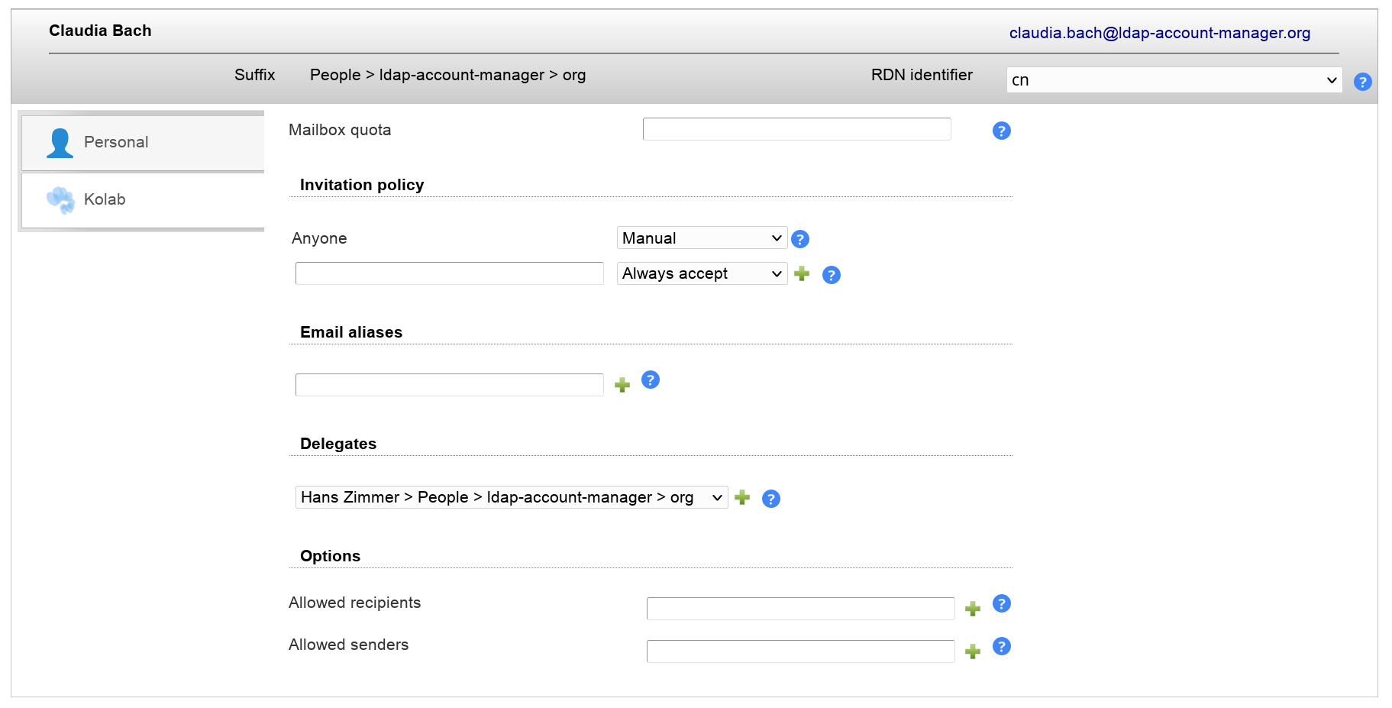
Task: Open help for Email aliases field
Action: point(650,380)
